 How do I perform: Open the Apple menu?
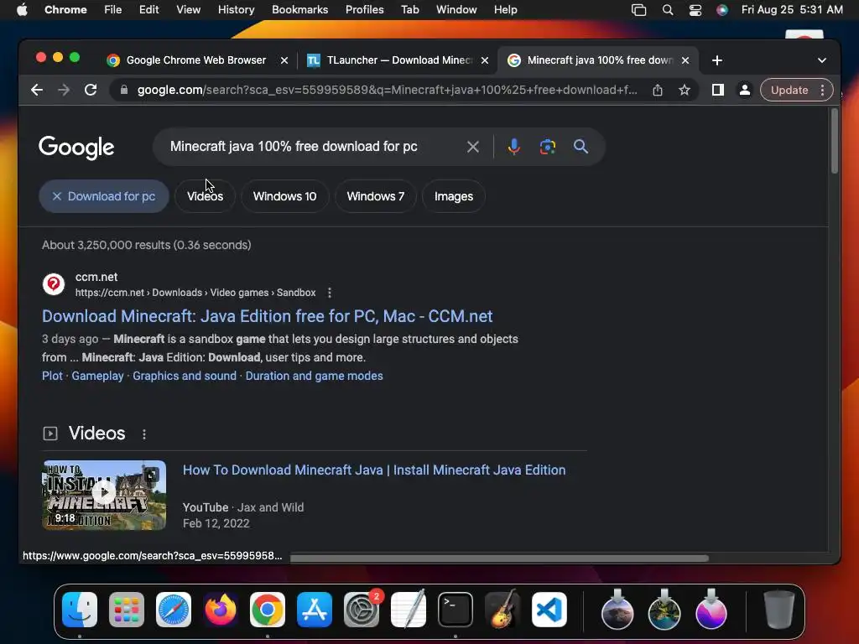[x=22, y=10]
